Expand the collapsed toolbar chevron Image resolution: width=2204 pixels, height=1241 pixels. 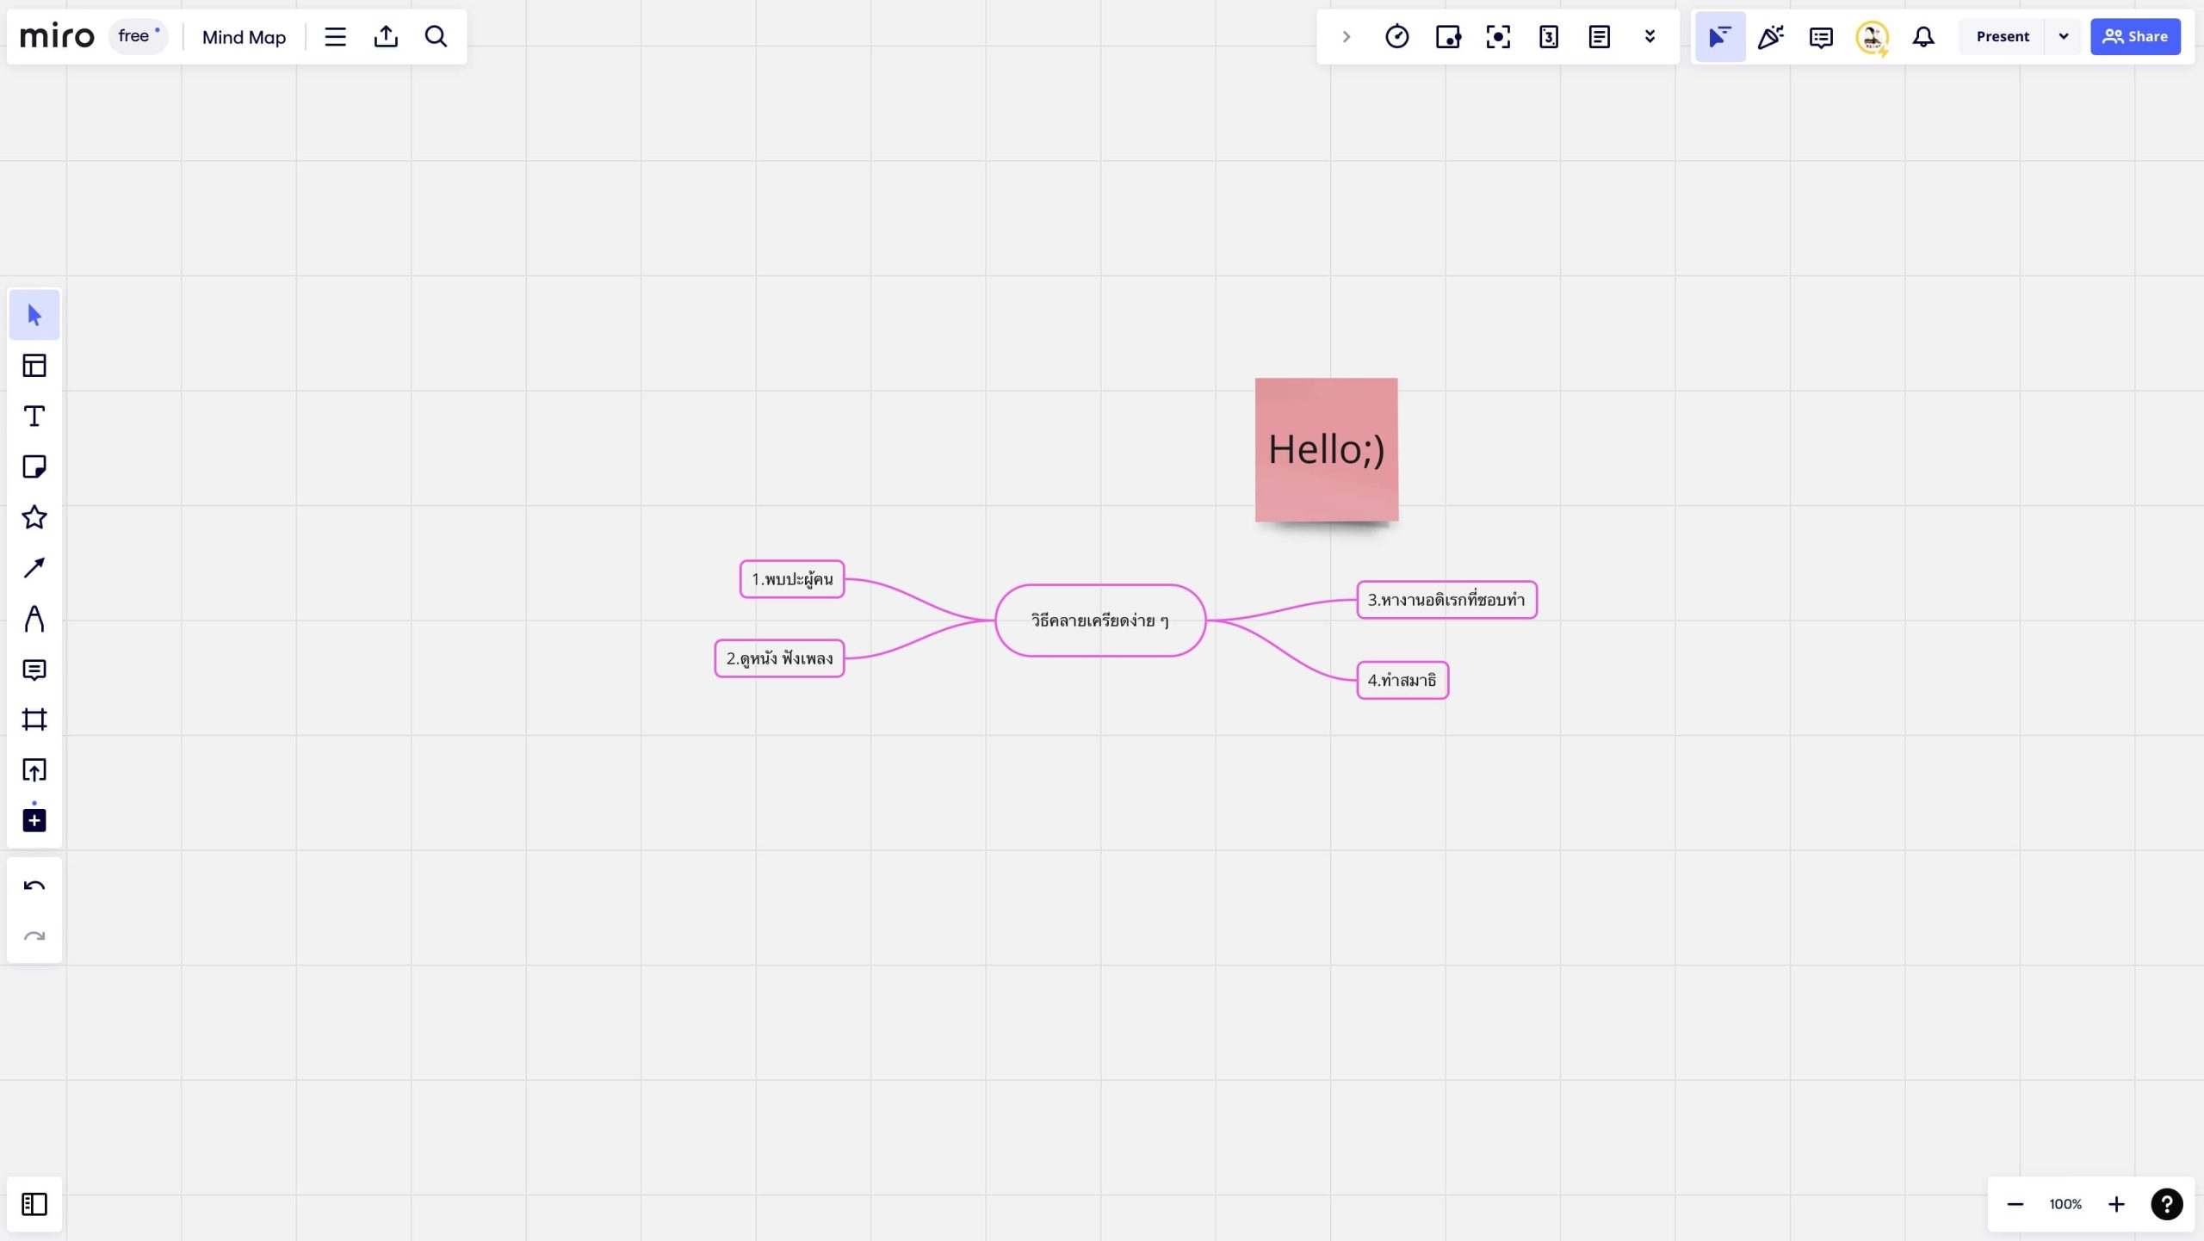[x=1347, y=37]
